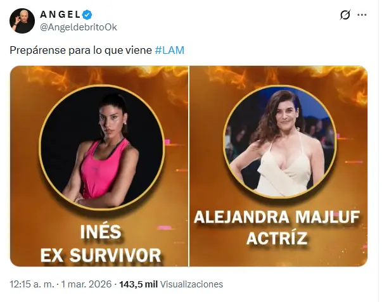Viewport: 382px width, 302px height.
Task: Open the 12:15 a. m. timestamp
Action: [x=32, y=284]
